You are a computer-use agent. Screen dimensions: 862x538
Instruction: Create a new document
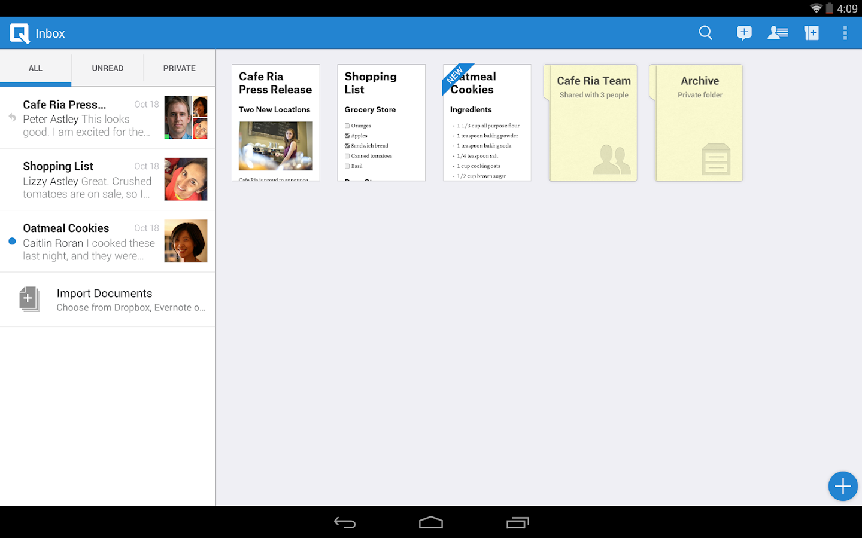pyautogui.click(x=811, y=33)
